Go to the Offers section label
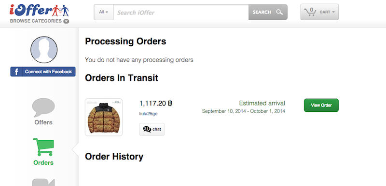This screenshot has width=386, height=186. coord(43,122)
